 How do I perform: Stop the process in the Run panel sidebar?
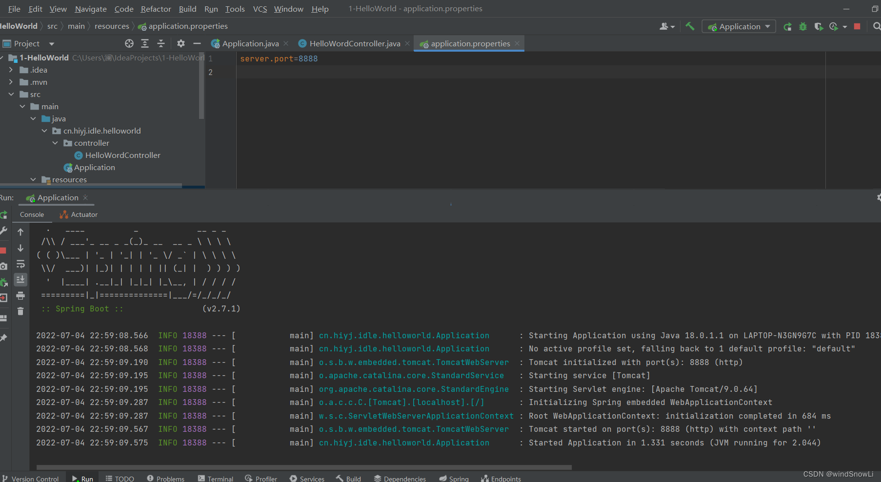tap(3, 251)
